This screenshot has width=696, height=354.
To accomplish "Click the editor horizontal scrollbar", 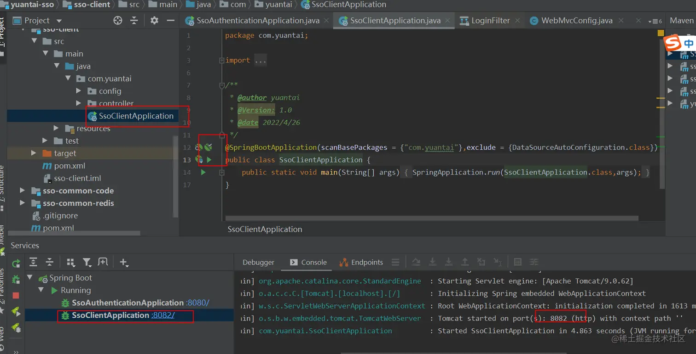I will click(x=432, y=218).
